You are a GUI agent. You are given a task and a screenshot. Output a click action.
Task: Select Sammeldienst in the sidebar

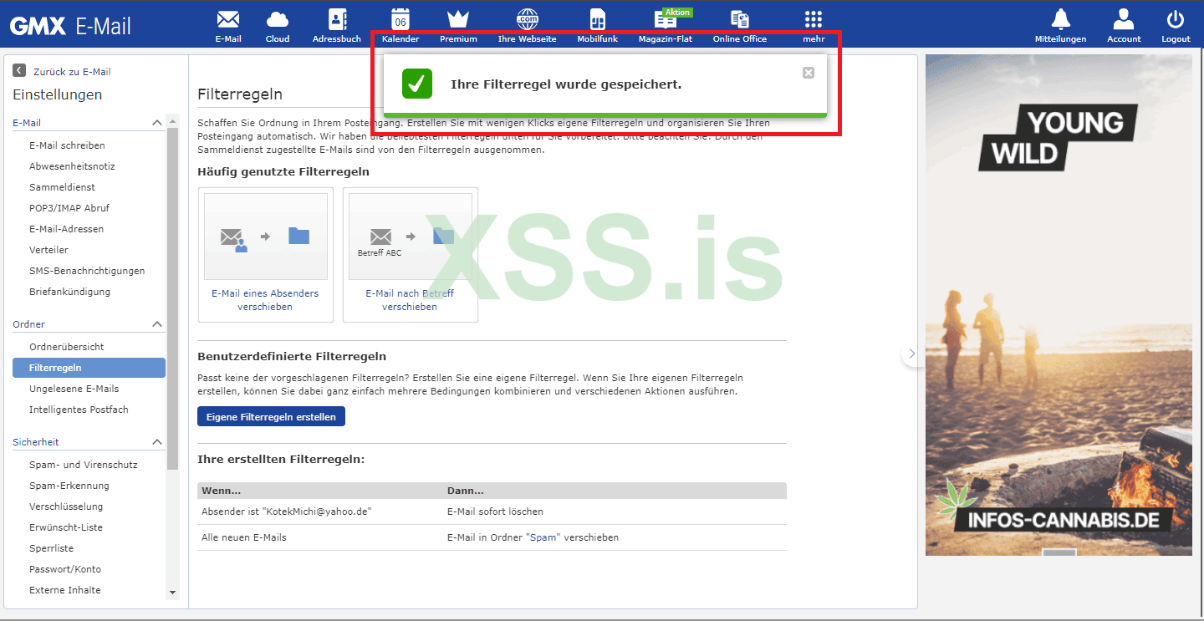point(62,187)
